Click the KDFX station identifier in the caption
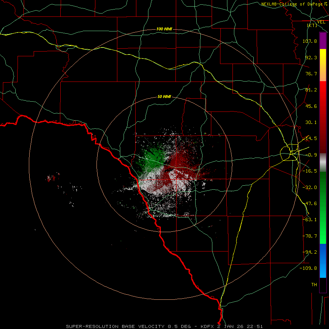The width and height of the screenshot is (329, 329). (x=208, y=326)
